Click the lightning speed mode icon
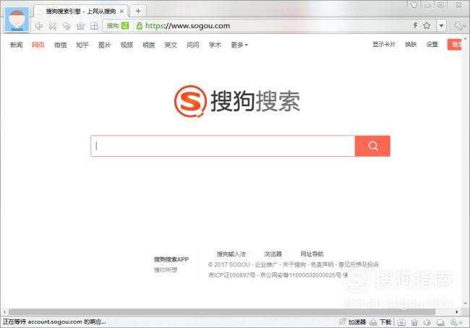The image size is (470, 328). (416, 25)
